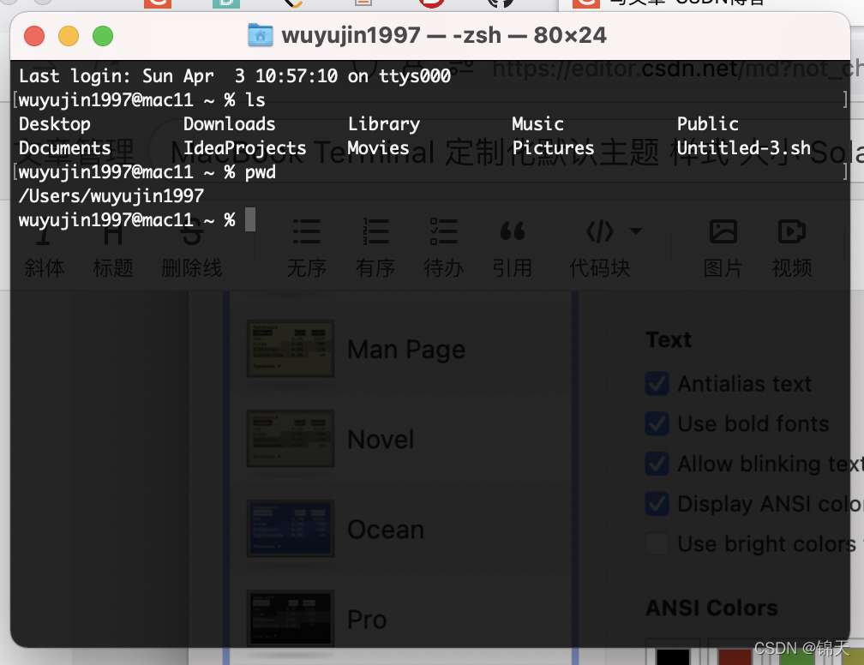Click the 'Novel' profile label
This screenshot has height=665, width=864.
[381, 440]
